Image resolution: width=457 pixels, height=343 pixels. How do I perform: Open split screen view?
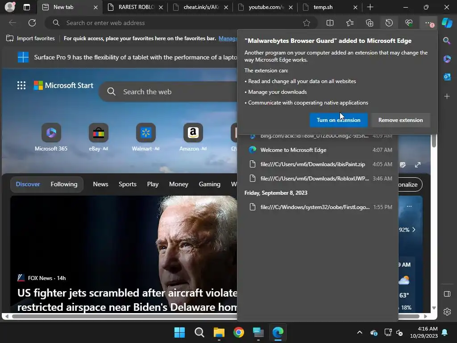coord(330,23)
